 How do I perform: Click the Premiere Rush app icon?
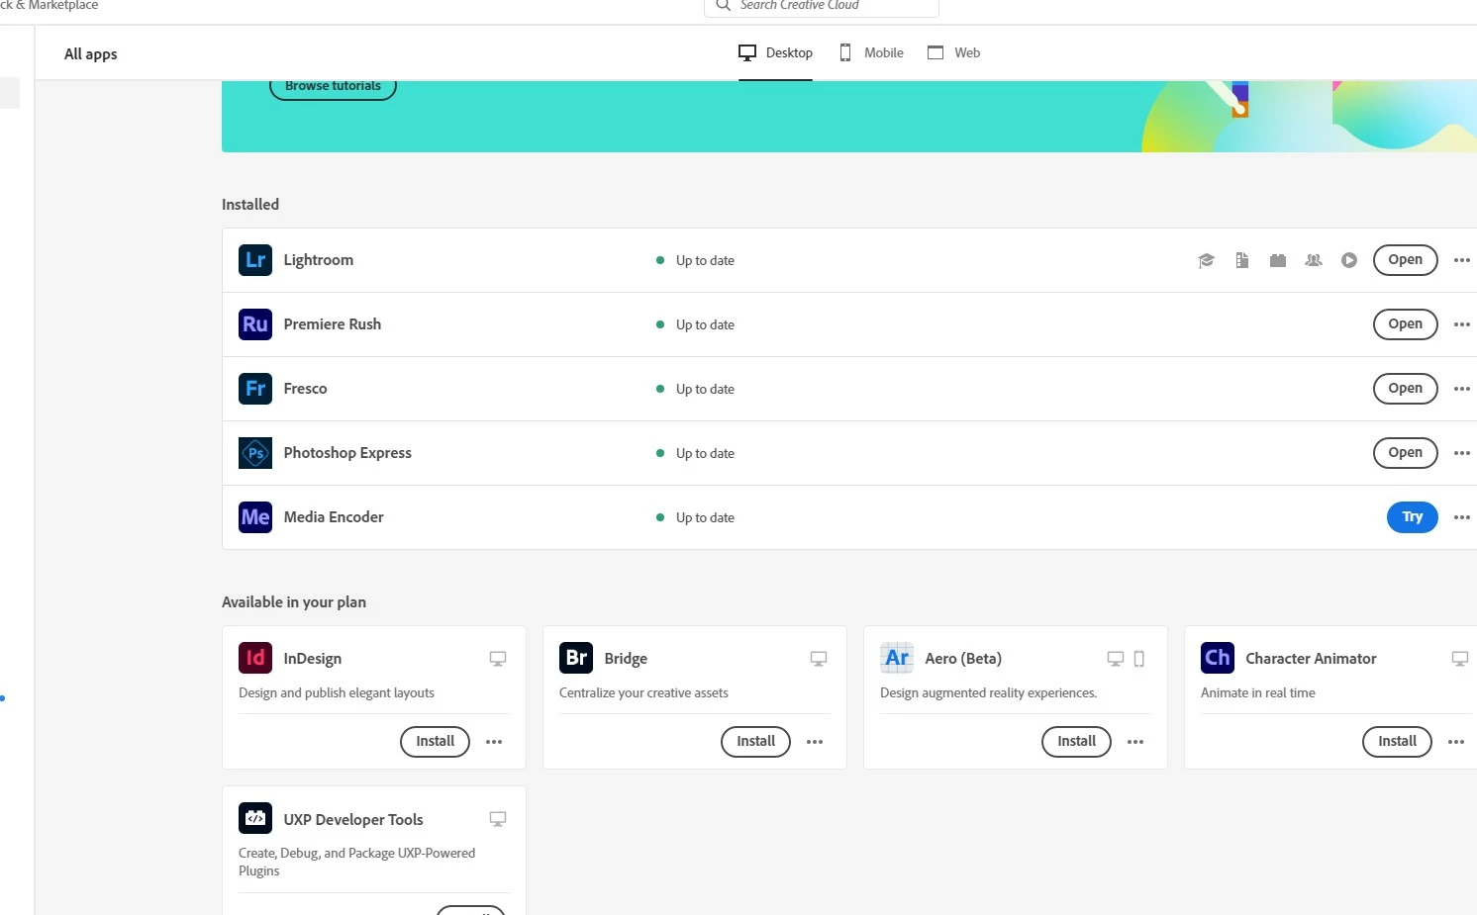click(x=255, y=324)
